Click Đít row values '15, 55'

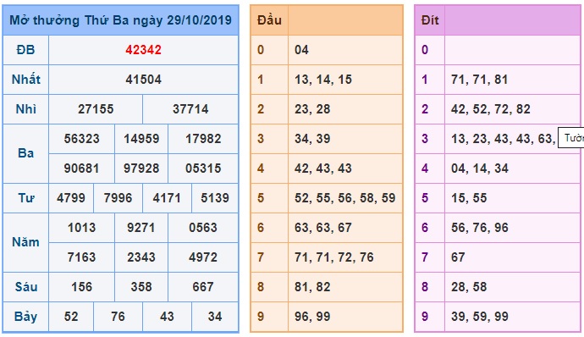[x=469, y=198]
